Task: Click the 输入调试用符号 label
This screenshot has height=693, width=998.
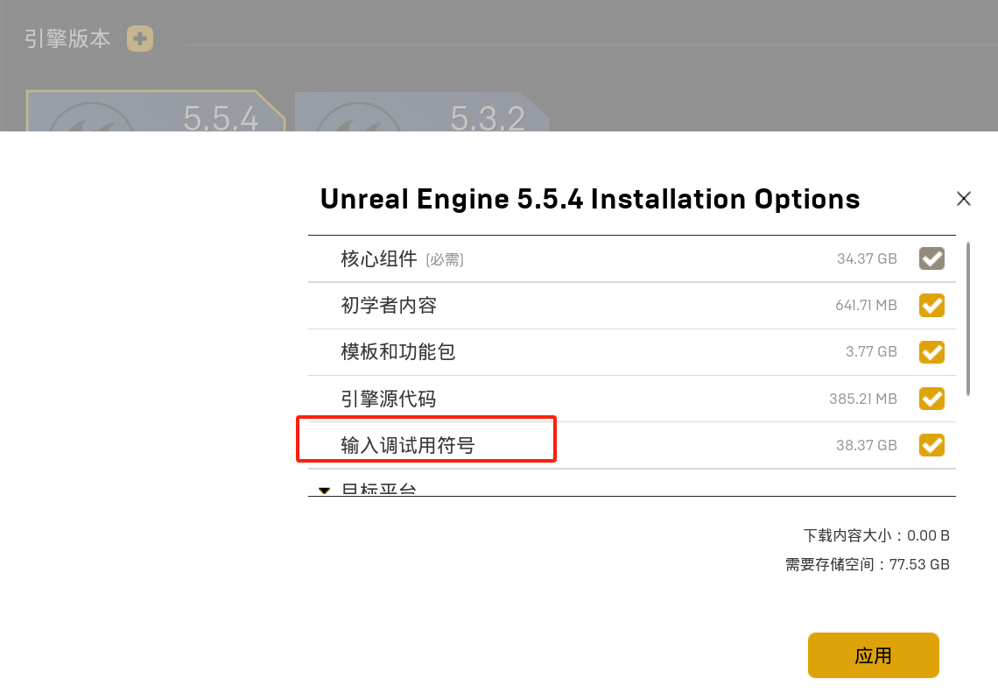Action: pos(407,445)
